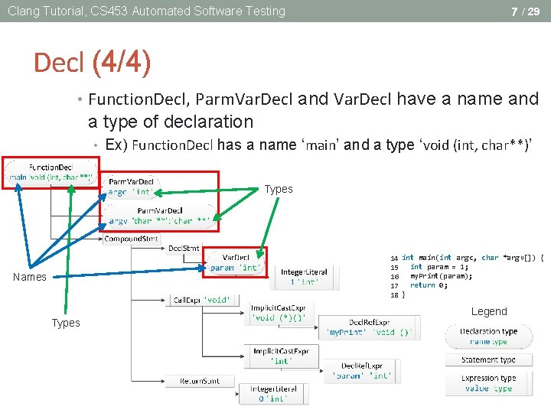
Task: Click code line 14 'int main(int argc'
Action: [468, 258]
